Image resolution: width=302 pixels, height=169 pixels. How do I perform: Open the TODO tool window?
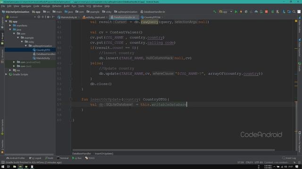pyautogui.click(x=90, y=158)
